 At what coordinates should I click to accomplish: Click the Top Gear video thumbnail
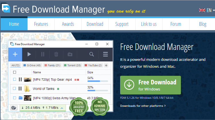(28, 80)
